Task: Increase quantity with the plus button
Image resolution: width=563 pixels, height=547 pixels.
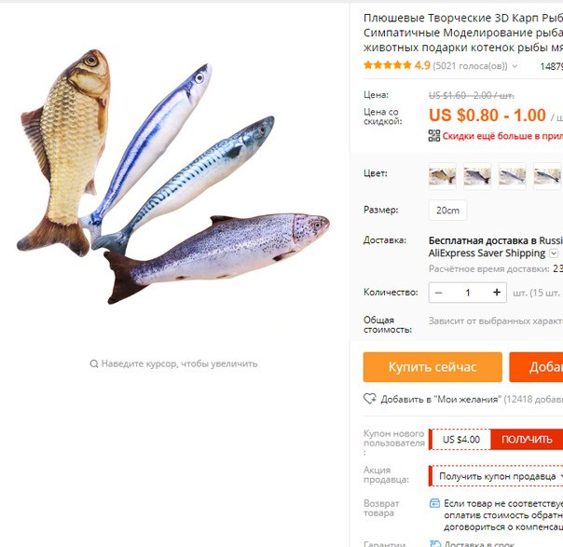Action: [x=497, y=293]
